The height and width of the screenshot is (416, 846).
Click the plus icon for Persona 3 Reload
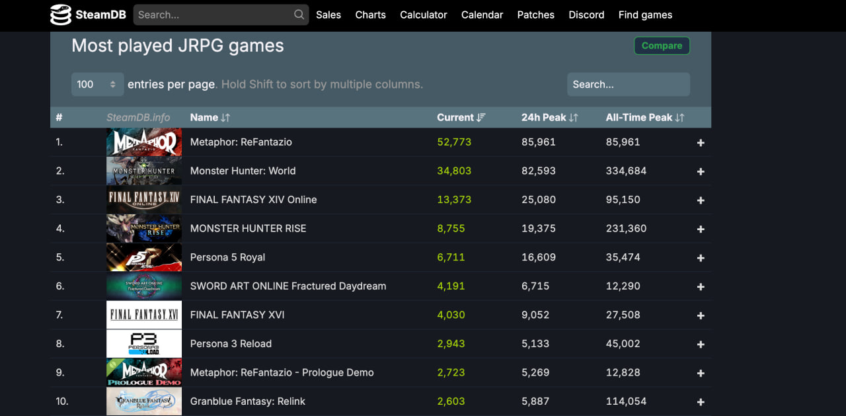[701, 345]
